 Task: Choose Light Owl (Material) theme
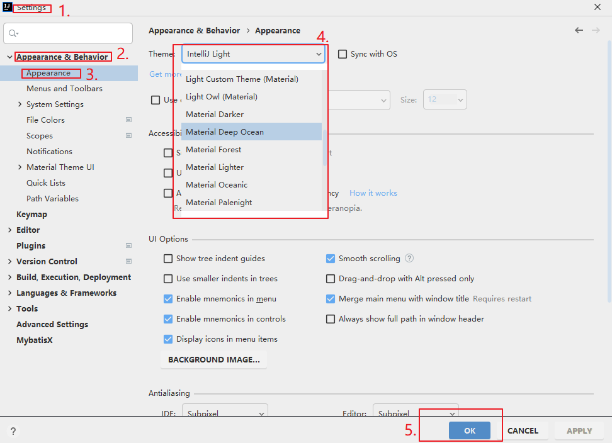(x=251, y=97)
